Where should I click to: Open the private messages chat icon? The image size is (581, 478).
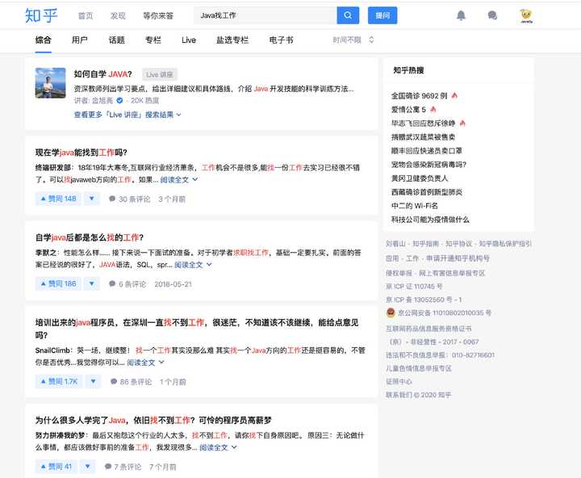492,15
